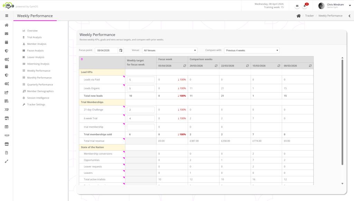Open Tracker Settings
This screenshot has height=201, width=354.
[x=36, y=104]
